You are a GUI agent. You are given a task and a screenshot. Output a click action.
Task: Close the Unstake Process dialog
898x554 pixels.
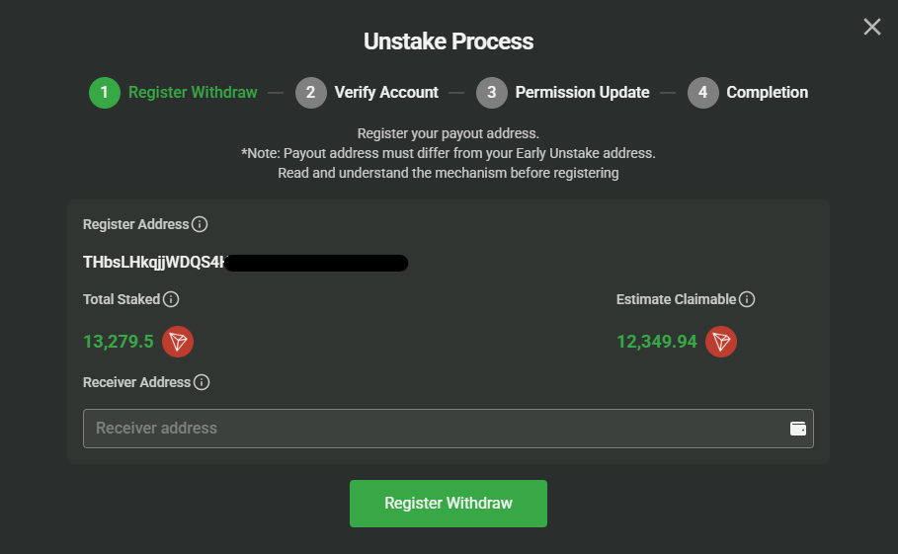(x=871, y=27)
